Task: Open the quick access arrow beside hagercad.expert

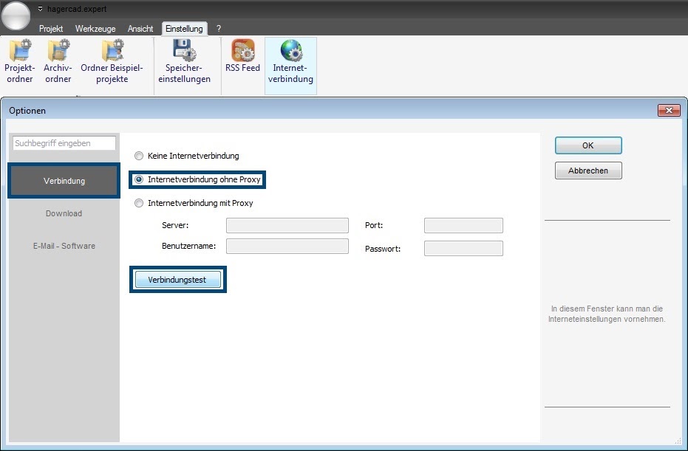Action: click(x=41, y=9)
